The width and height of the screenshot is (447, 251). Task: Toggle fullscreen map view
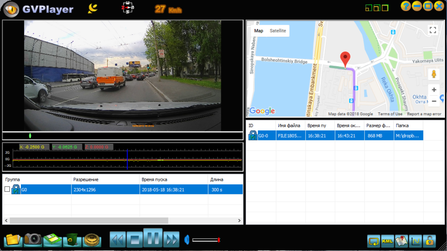[433, 30]
